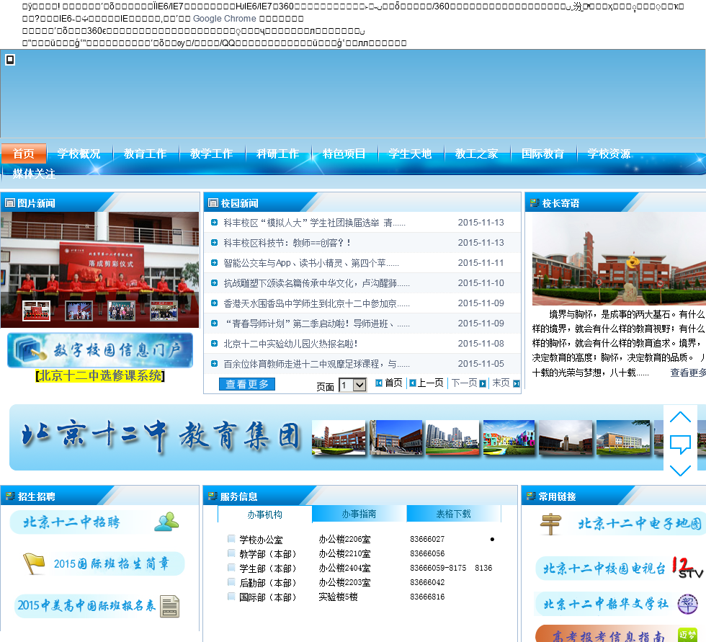706x642 pixels.
Task: Click the 下一页 next-page arrow icon
Action: click(483, 383)
